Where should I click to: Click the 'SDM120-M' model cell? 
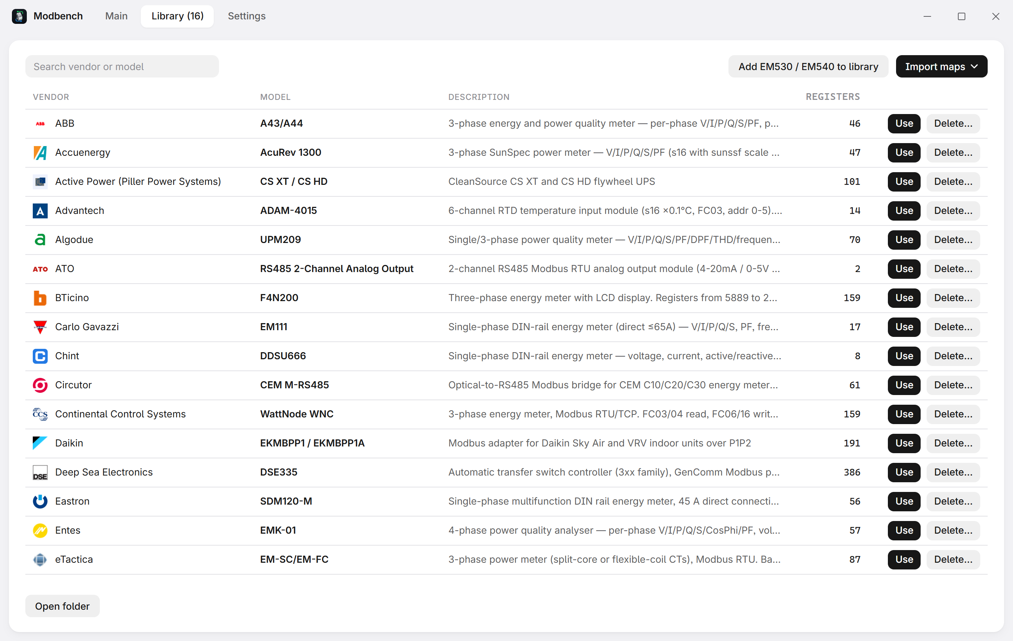pyautogui.click(x=286, y=501)
